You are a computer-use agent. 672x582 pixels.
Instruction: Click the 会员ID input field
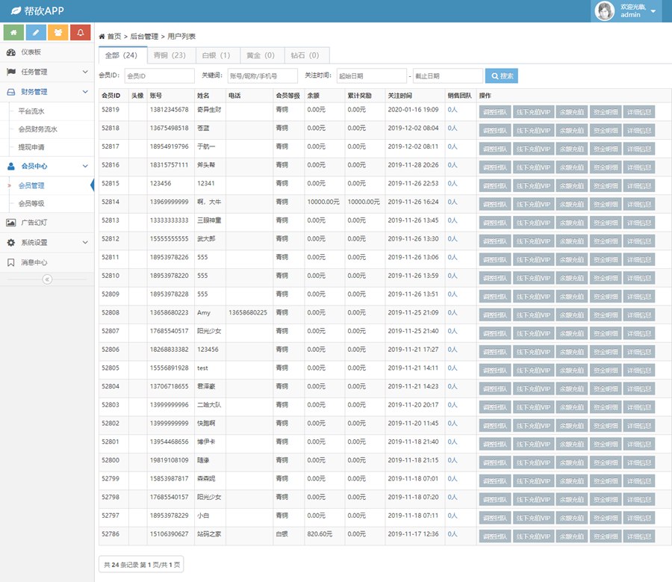(159, 76)
